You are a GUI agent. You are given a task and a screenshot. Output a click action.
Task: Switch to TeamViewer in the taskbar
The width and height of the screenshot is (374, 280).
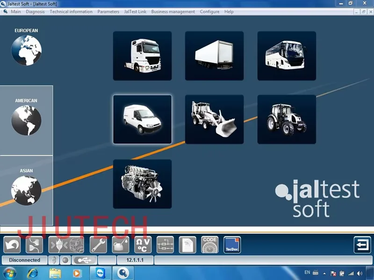tap(101, 273)
